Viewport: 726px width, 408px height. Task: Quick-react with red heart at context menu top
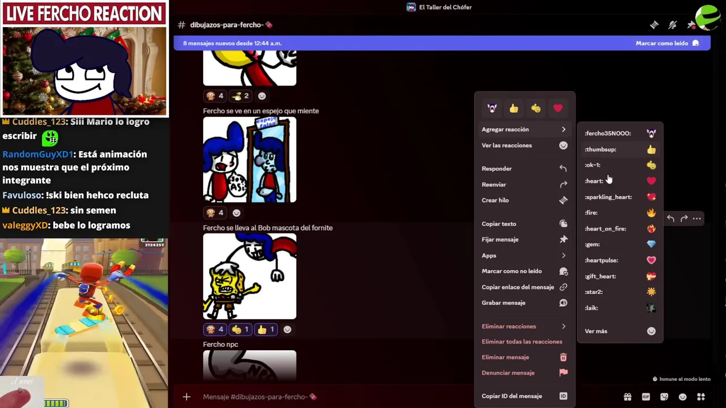tap(558, 108)
